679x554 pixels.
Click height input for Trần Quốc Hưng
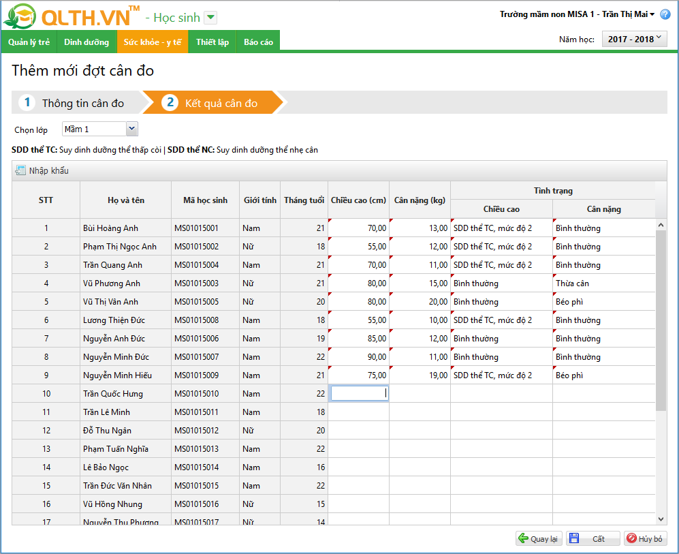[x=359, y=393]
